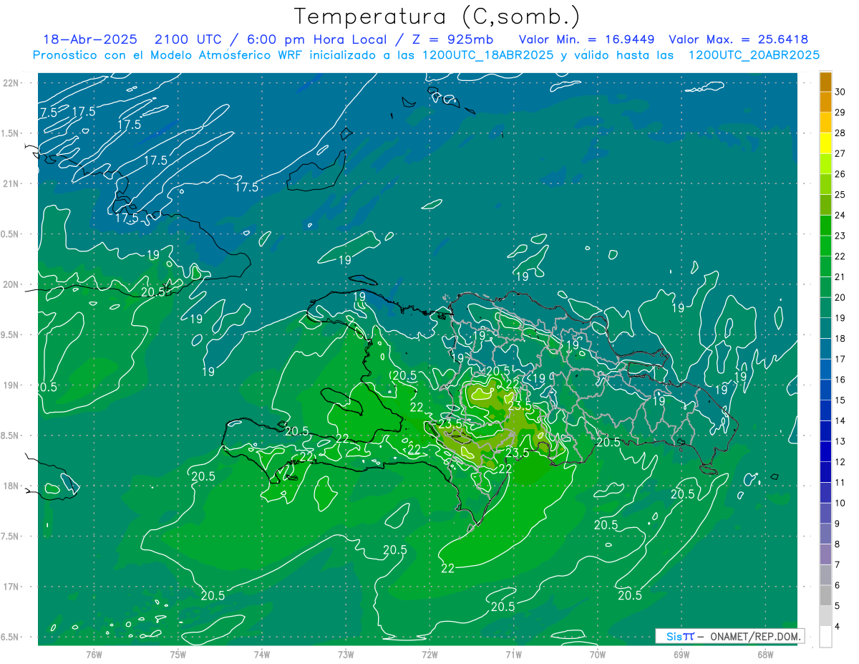The image size is (859, 664).
Task: Click the "74W" longitude axis label
Action: coord(262,654)
